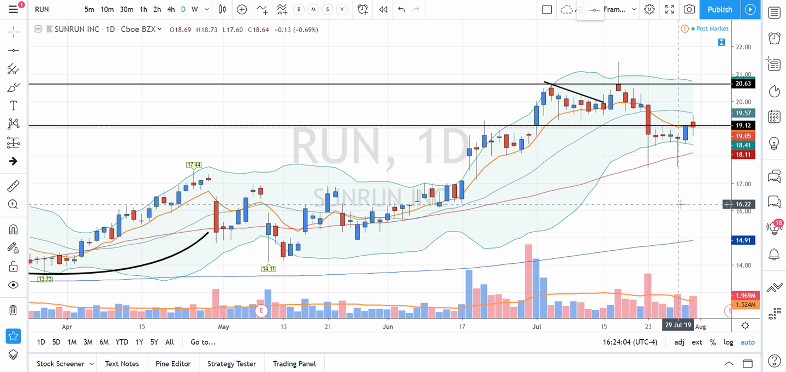Enable auto scale option

[x=747, y=342]
